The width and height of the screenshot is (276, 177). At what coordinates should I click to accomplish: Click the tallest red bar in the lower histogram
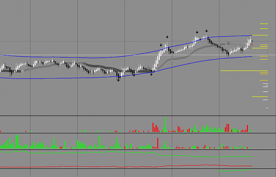point(158,143)
